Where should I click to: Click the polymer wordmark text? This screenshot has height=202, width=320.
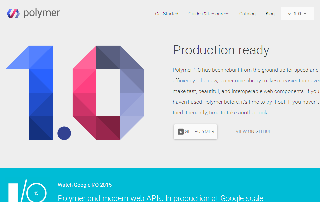click(x=42, y=13)
